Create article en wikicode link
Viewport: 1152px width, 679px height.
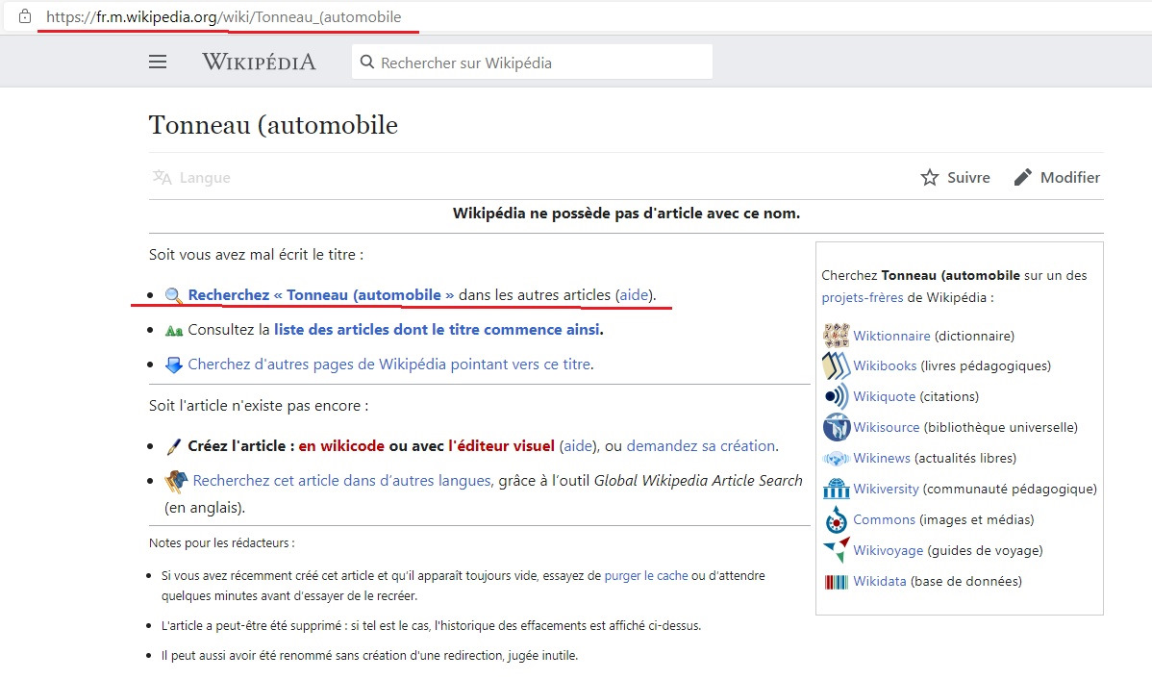point(341,445)
